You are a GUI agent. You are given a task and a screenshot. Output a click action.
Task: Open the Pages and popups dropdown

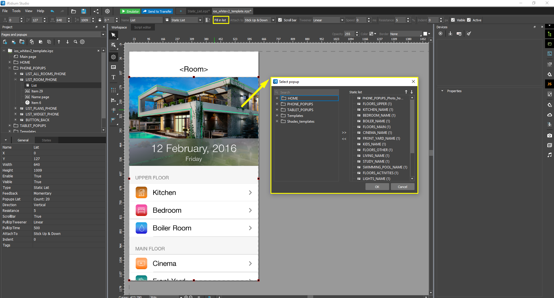pyautogui.click(x=103, y=35)
